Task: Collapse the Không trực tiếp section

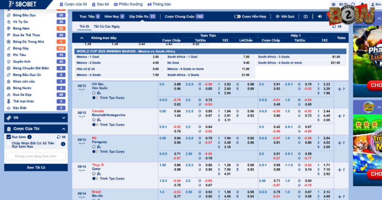Action: (82, 38)
